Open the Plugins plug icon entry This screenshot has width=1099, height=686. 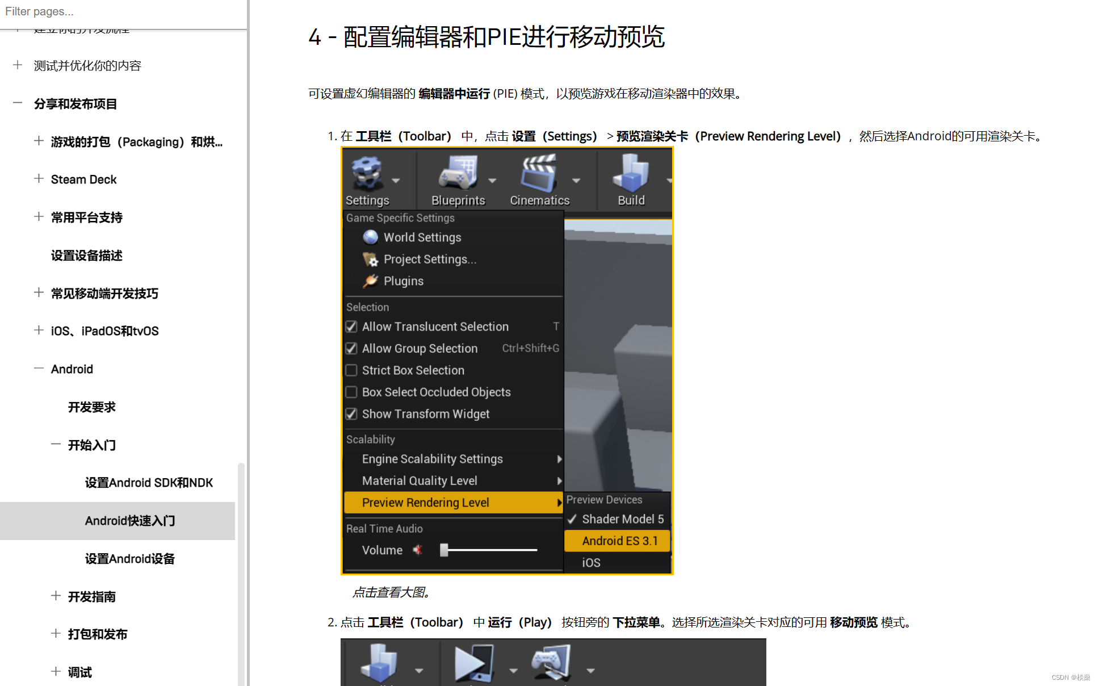(x=371, y=281)
